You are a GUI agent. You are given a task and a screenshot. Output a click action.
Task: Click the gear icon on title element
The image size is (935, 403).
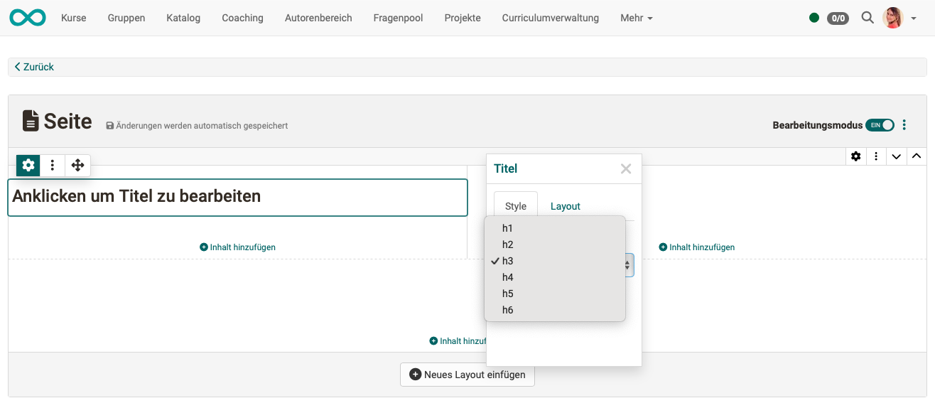(x=28, y=165)
